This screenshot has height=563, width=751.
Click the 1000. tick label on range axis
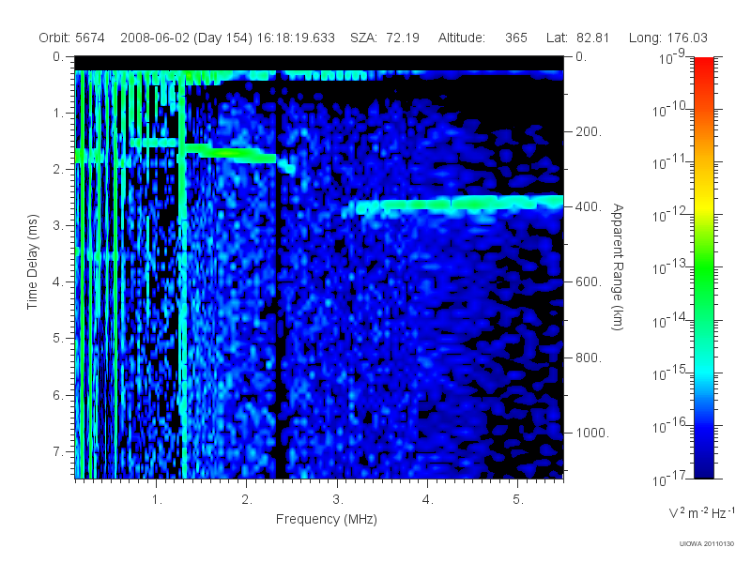pyautogui.click(x=592, y=433)
